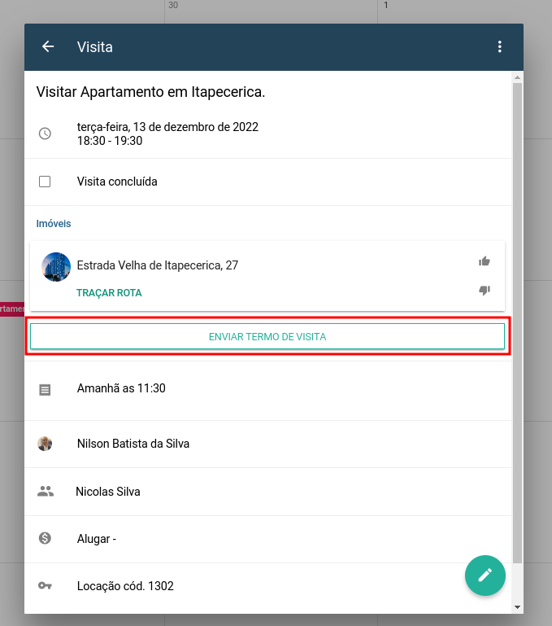This screenshot has height=626, width=552.
Task: Go back using the arrow icon
Action: [x=48, y=46]
